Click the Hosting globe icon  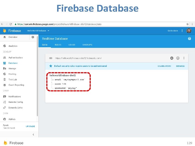5,74
